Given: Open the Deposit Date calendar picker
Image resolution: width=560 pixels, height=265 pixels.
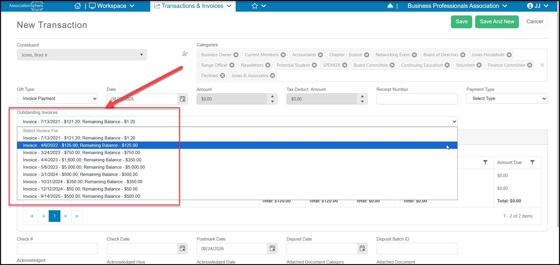Looking at the screenshot, I should 362,249.
